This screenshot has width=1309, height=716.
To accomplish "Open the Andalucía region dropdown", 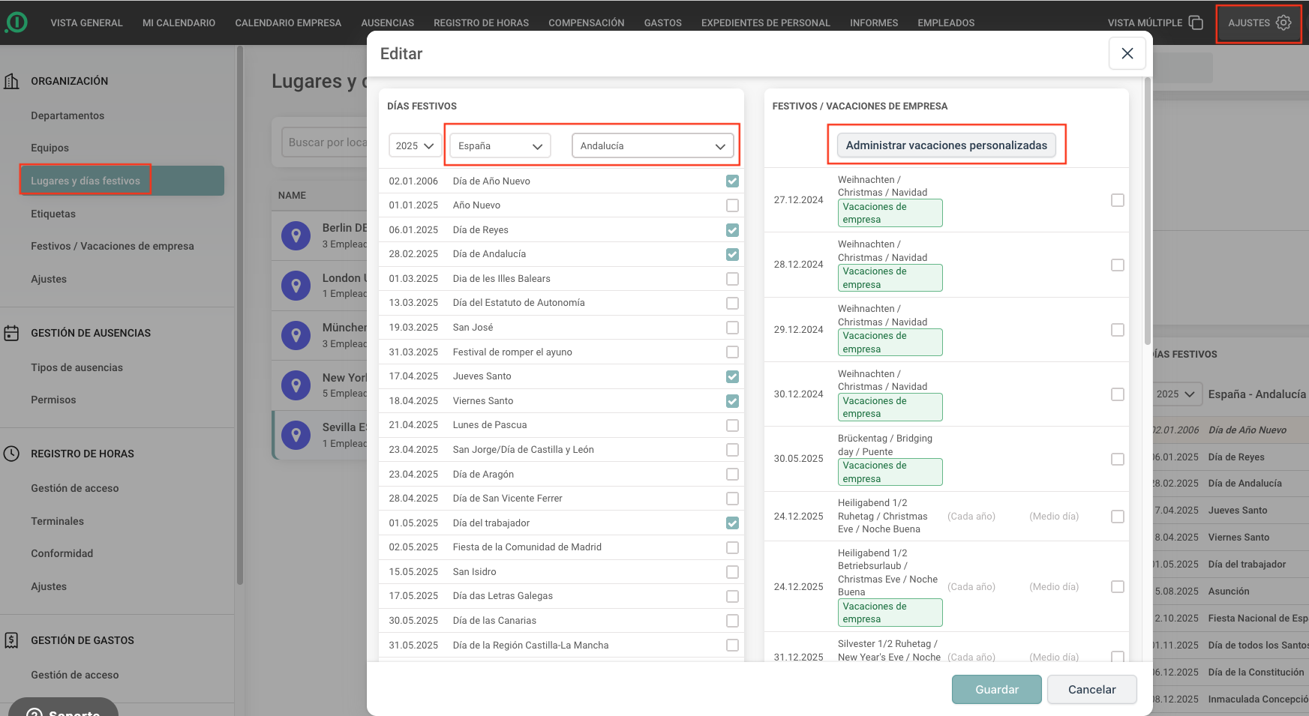I will pos(652,145).
